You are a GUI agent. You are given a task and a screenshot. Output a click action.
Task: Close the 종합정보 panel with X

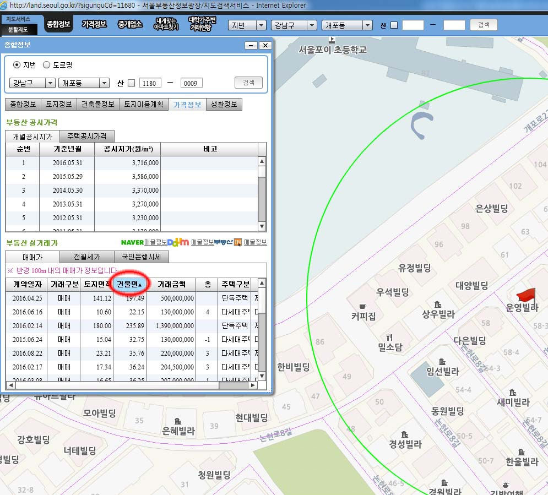pos(265,45)
